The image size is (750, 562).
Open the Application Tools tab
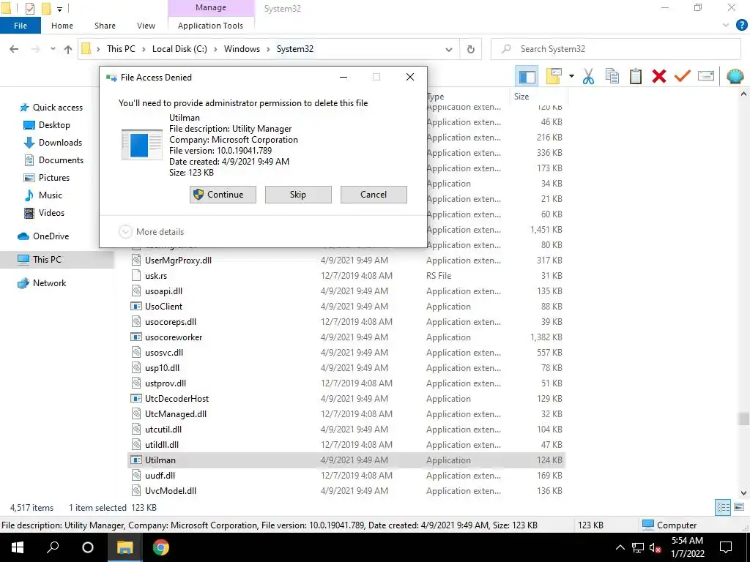210,26
